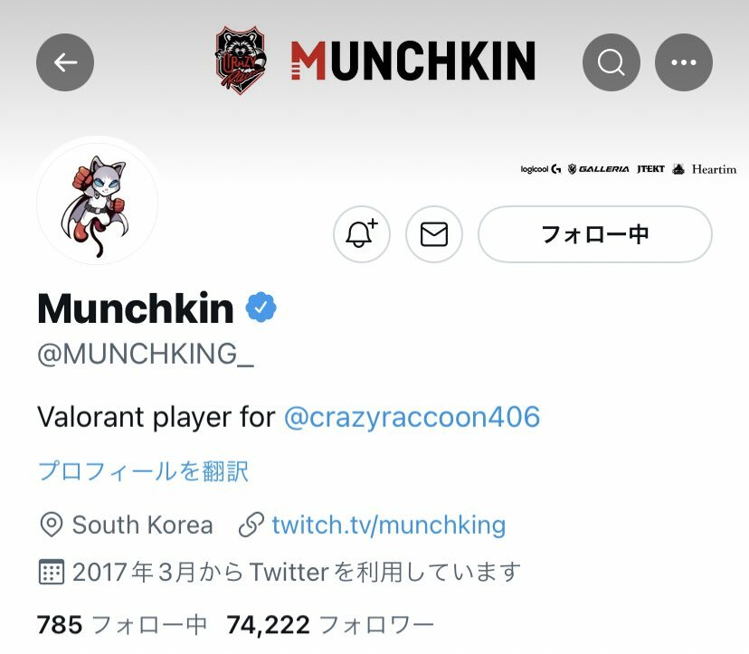Viewport: 749px width, 654px height.
Task: Tap the sponsor logos strip in banner
Action: click(x=628, y=169)
